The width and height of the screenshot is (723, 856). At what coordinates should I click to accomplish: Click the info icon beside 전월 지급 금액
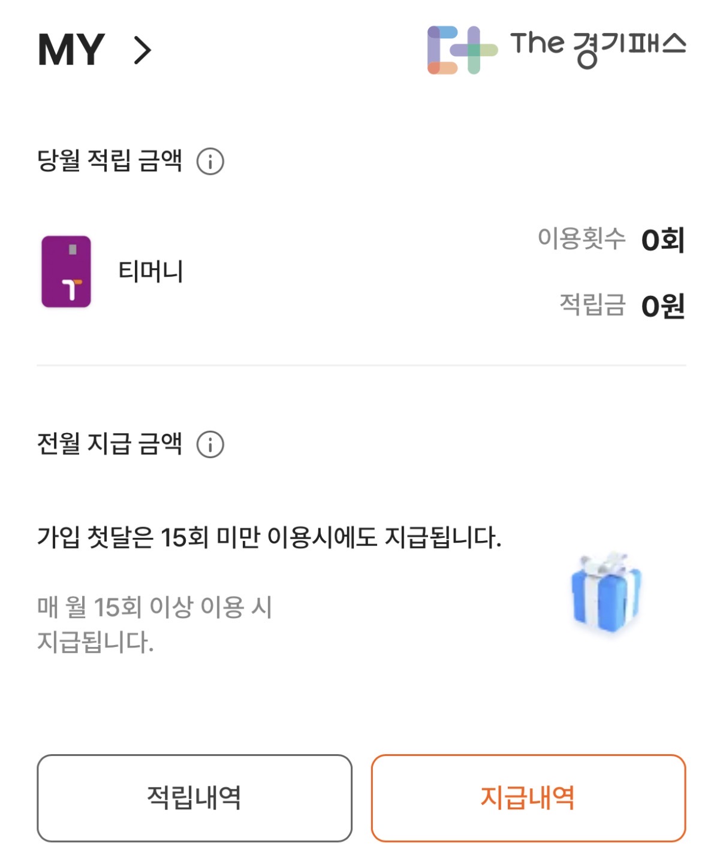[x=210, y=444]
